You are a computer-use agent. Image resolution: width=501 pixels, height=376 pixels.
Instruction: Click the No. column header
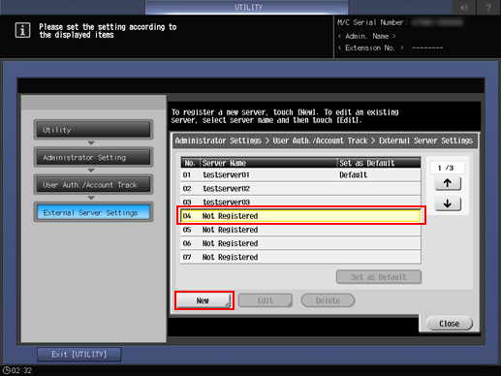190,163
